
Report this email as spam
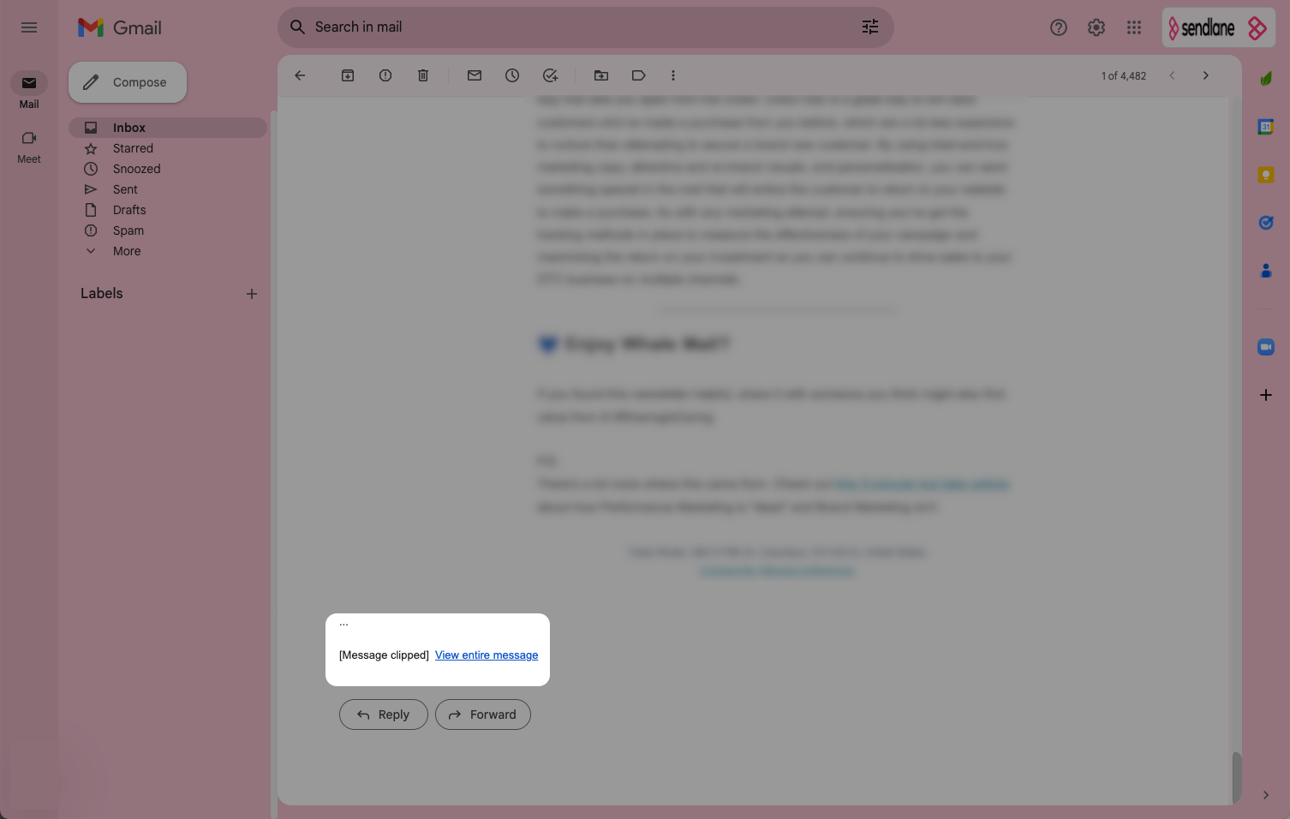(x=385, y=75)
